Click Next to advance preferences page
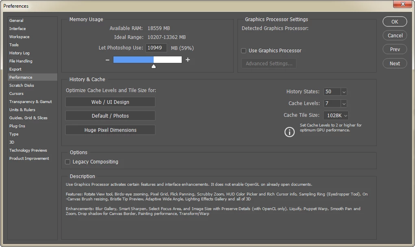This screenshot has width=415, height=247. (x=395, y=63)
